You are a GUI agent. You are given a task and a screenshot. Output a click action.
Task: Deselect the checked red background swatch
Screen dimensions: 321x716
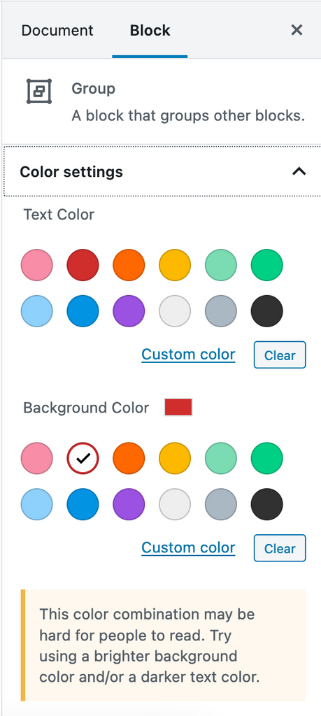(x=83, y=458)
